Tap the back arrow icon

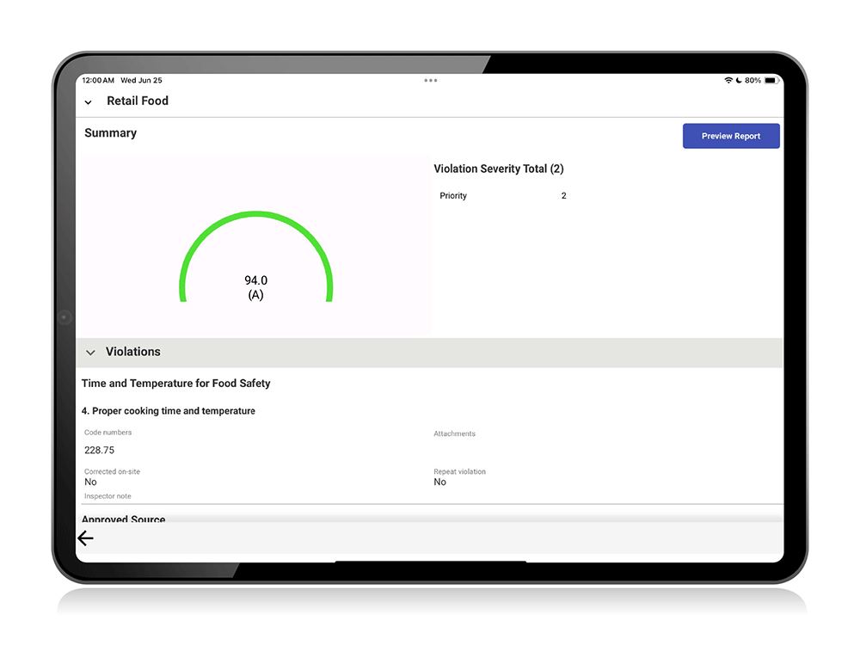click(x=85, y=538)
